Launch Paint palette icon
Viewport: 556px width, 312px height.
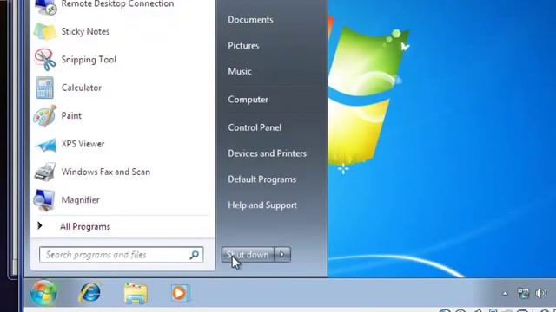[x=44, y=115]
